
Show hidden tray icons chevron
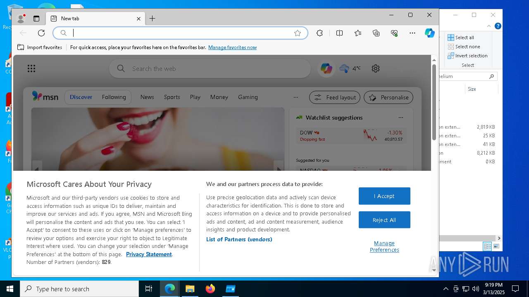[x=446, y=289]
